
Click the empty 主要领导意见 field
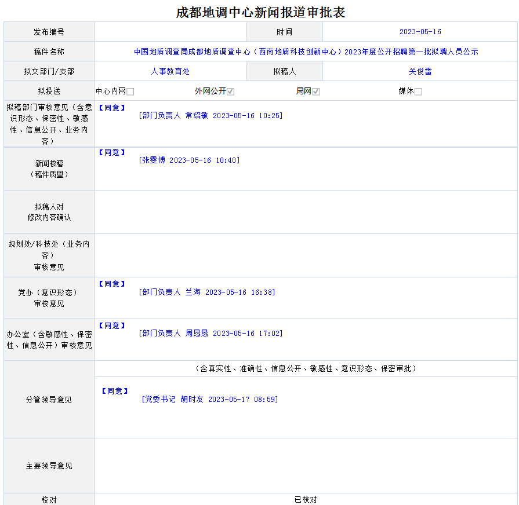click(306, 466)
